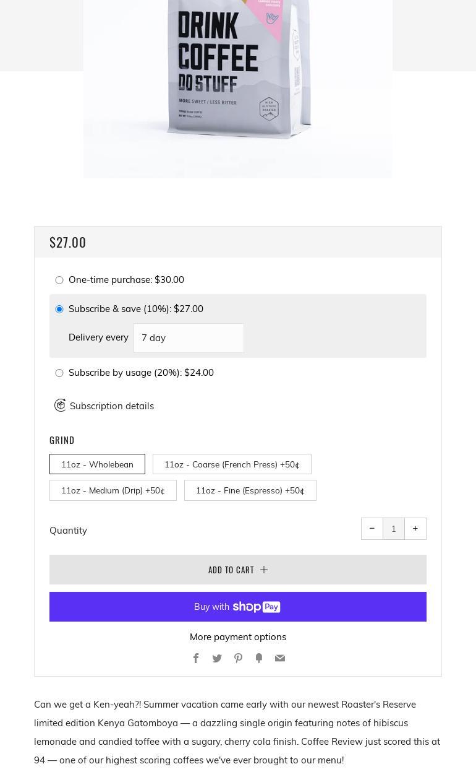Select One-time purchase radio option
The height and width of the screenshot is (777, 476).
pos(59,280)
